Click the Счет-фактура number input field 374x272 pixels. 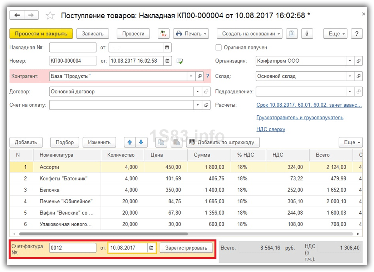click(73, 248)
